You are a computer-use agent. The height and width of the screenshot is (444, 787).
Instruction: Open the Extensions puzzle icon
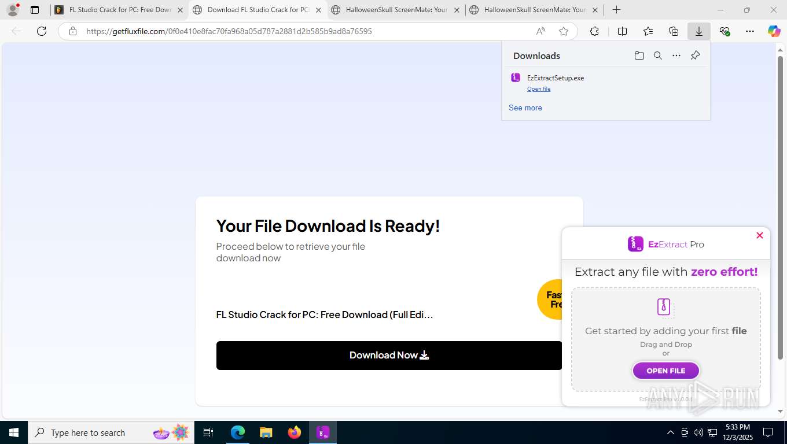tap(594, 31)
